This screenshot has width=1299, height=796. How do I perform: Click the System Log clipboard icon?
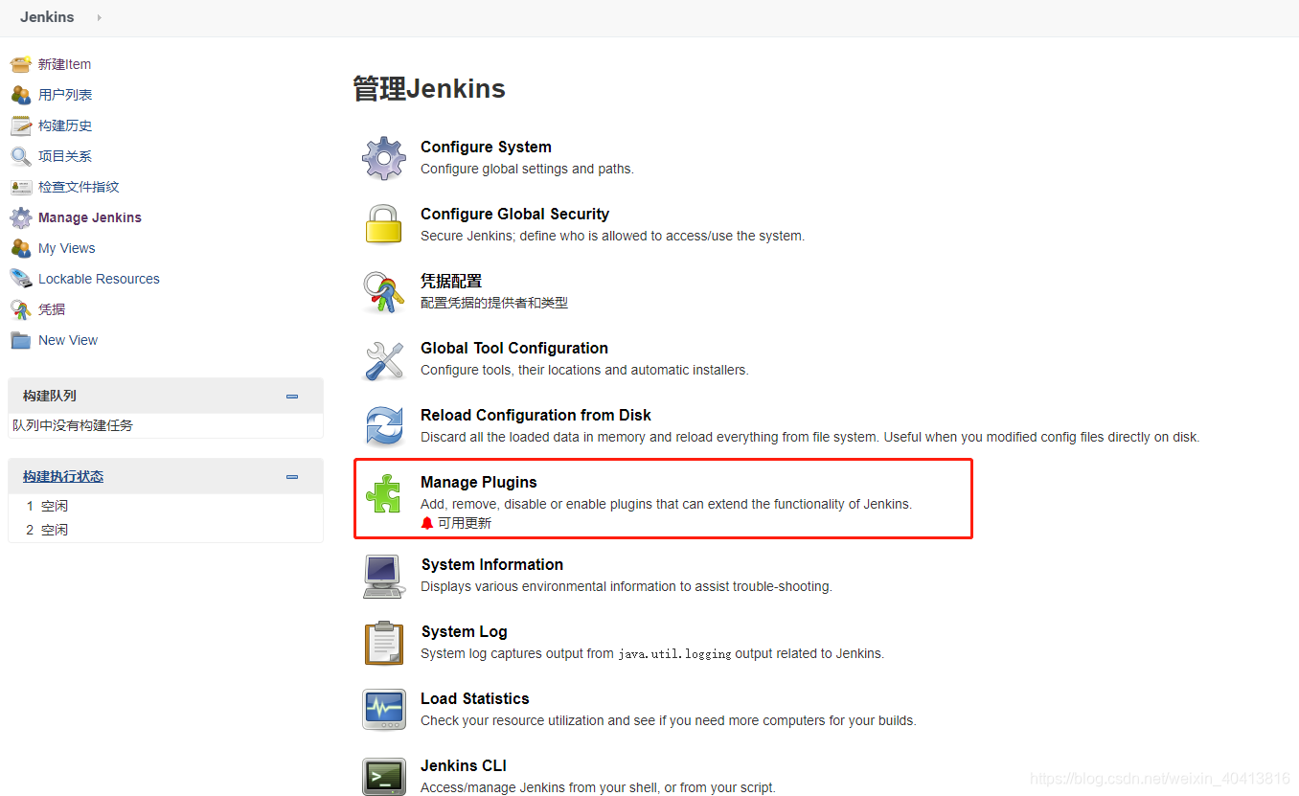coord(384,643)
